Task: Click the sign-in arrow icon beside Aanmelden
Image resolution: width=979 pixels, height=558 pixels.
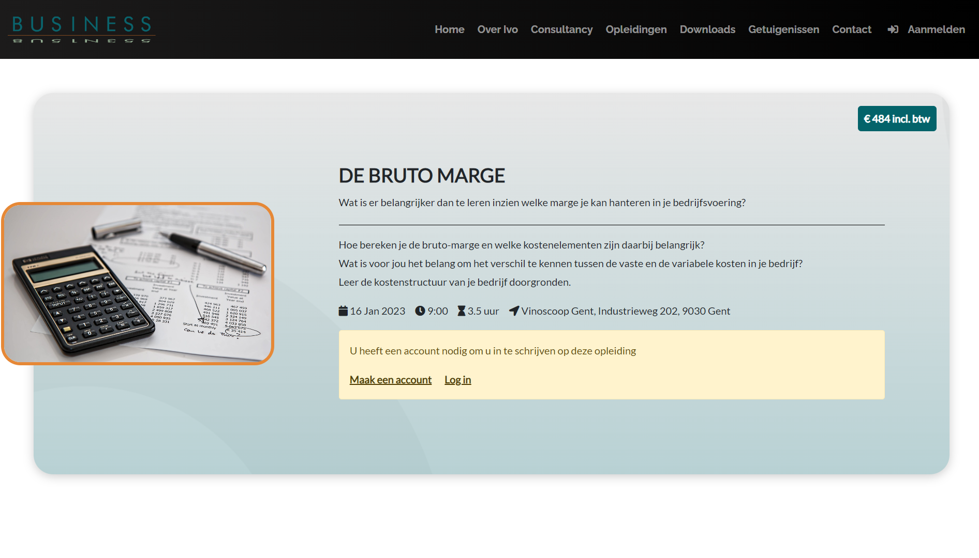Action: (x=893, y=29)
